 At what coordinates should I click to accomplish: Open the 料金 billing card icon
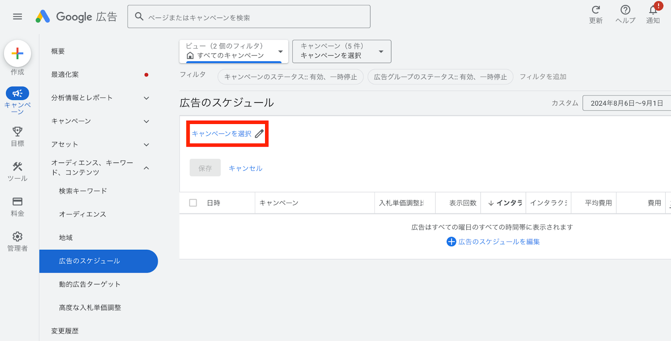pyautogui.click(x=18, y=201)
